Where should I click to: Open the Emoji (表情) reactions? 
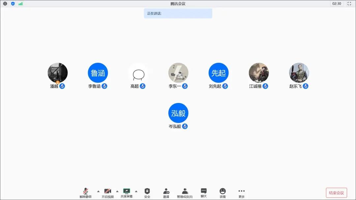tap(222, 192)
